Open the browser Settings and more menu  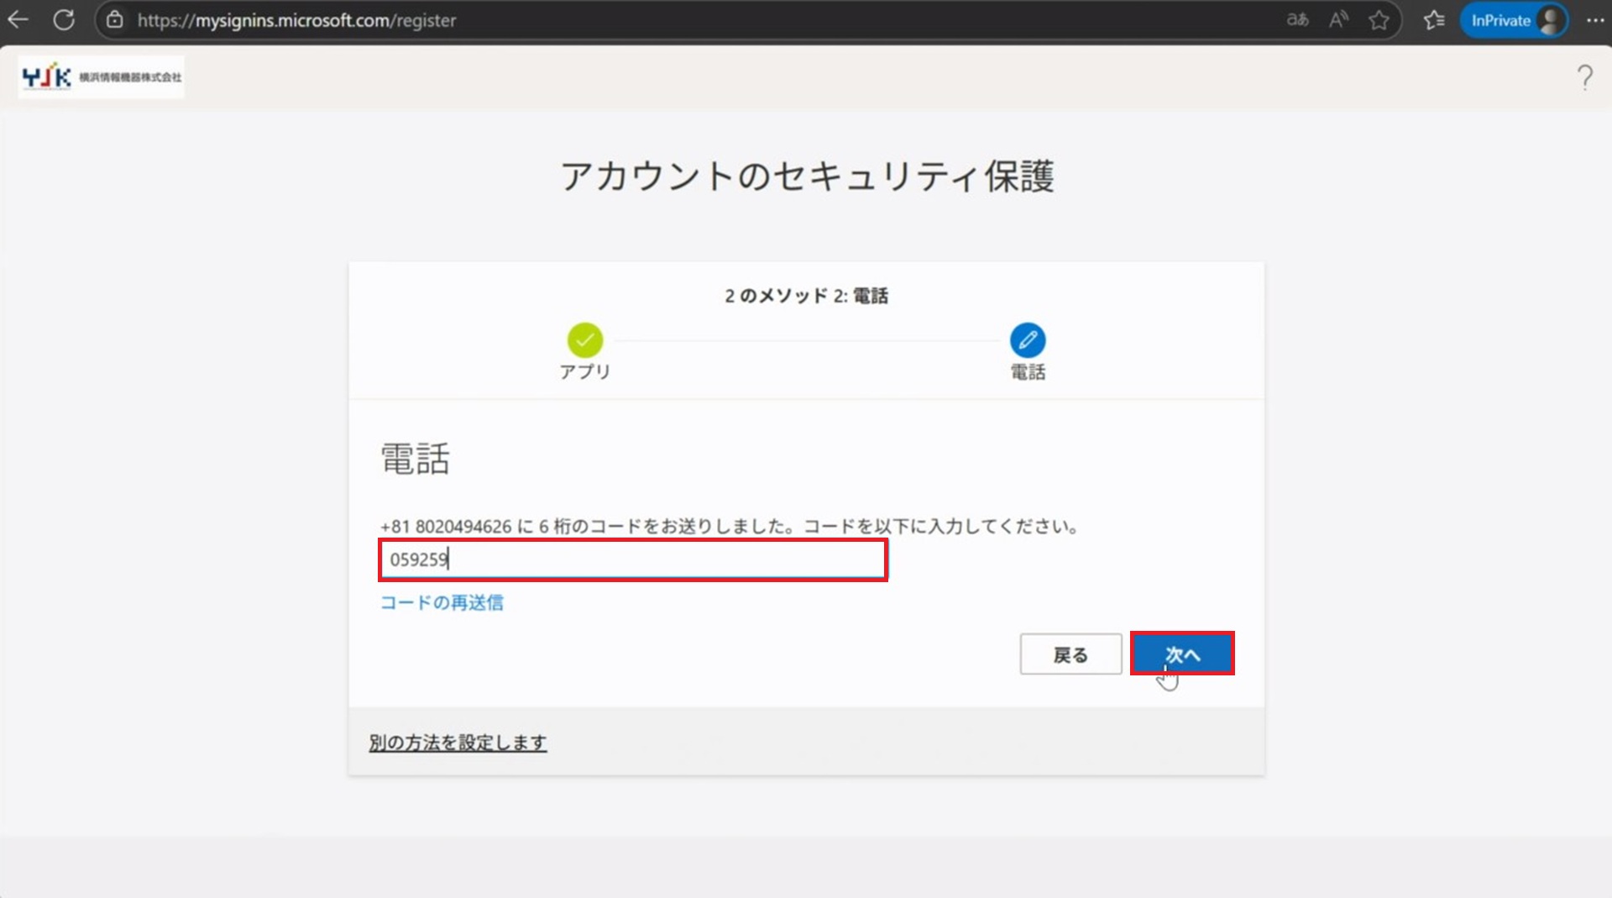[1595, 20]
